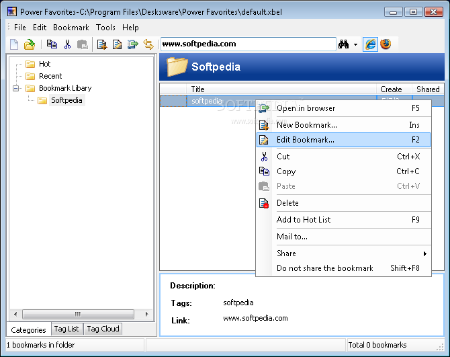Choose Open in browser from context menu
This screenshot has width=450, height=357.
point(343,108)
